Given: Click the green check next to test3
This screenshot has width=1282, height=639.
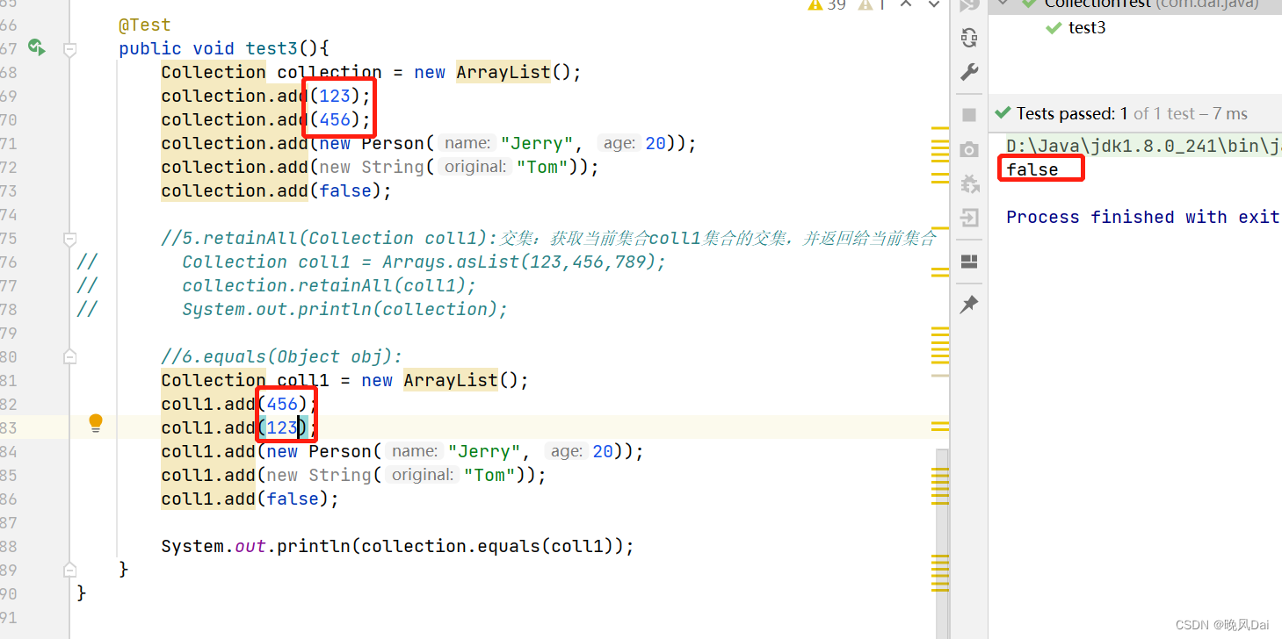Looking at the screenshot, I should [1053, 28].
